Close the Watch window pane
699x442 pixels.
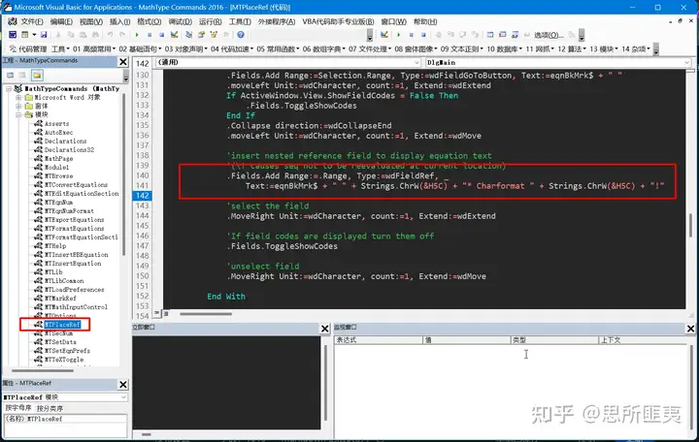[690, 329]
